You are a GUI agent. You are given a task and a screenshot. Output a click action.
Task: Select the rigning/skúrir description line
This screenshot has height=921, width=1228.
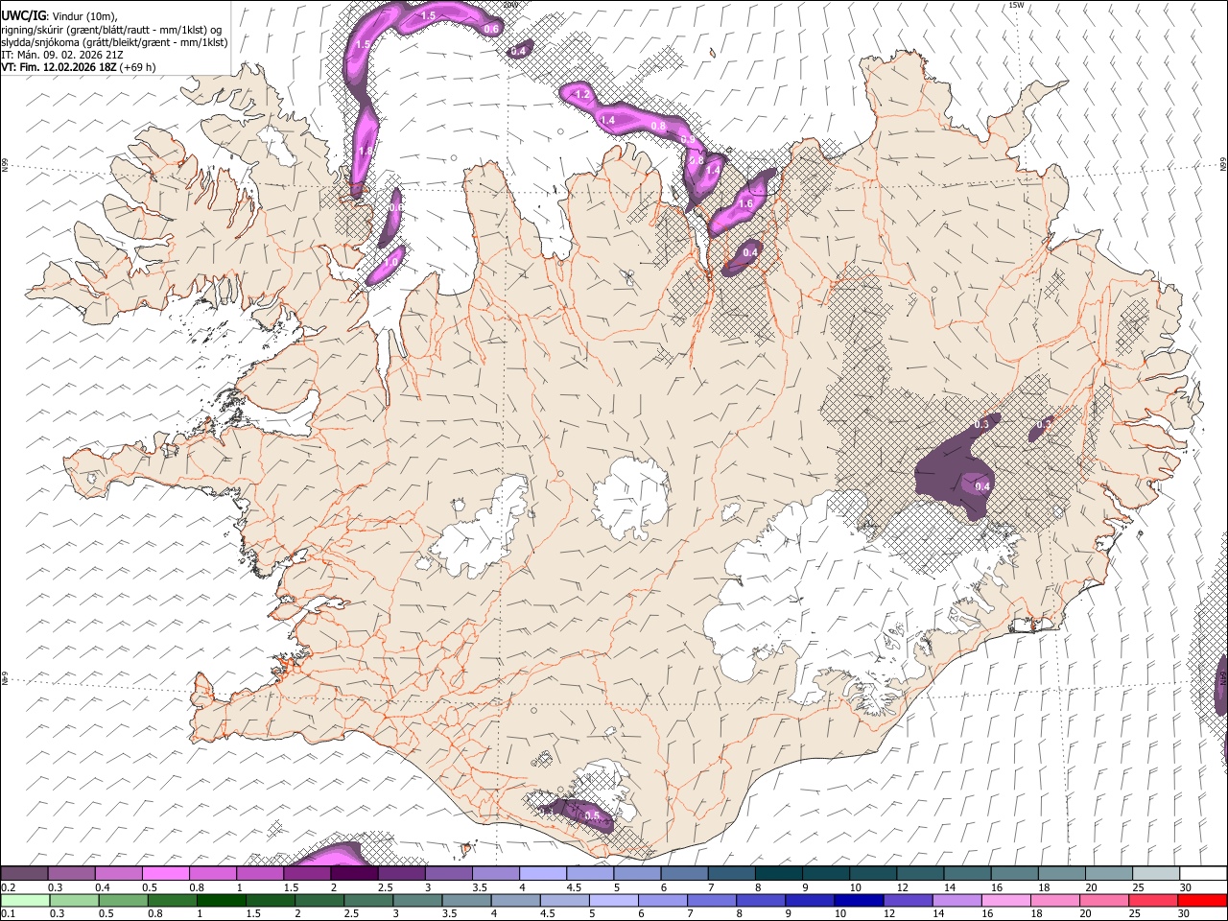coord(112,30)
